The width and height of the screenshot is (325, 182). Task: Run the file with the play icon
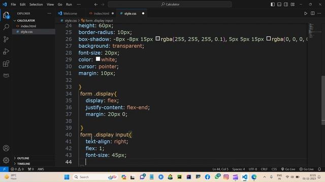coord(306,14)
